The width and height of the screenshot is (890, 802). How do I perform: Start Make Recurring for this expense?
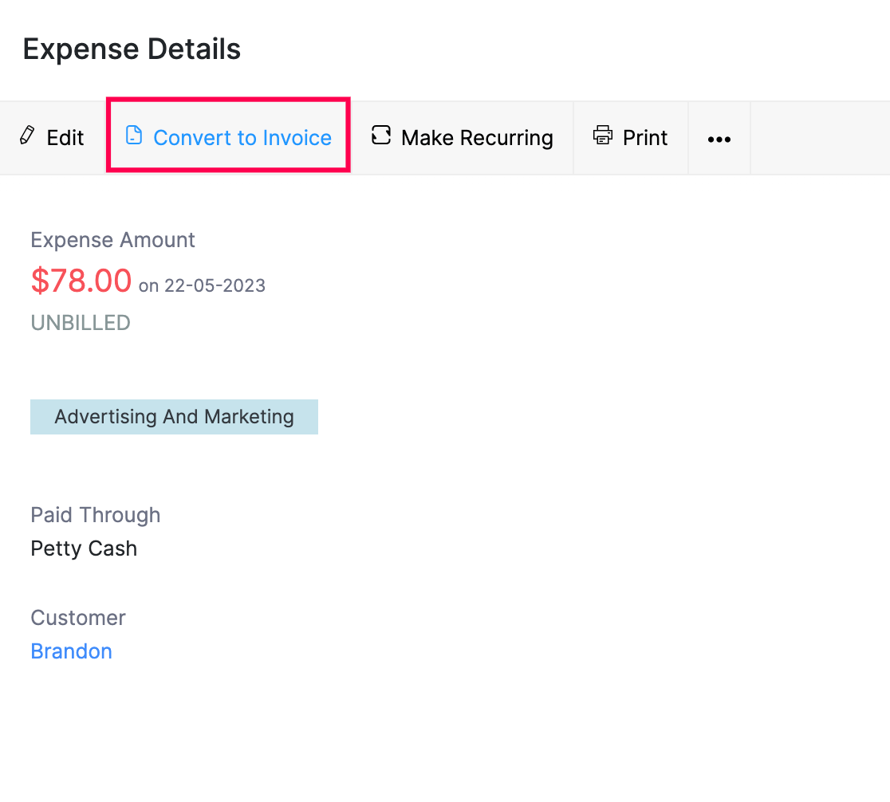(477, 137)
